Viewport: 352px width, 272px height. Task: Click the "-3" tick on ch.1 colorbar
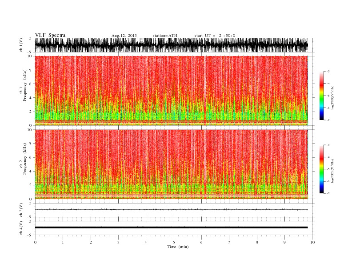click(328, 72)
